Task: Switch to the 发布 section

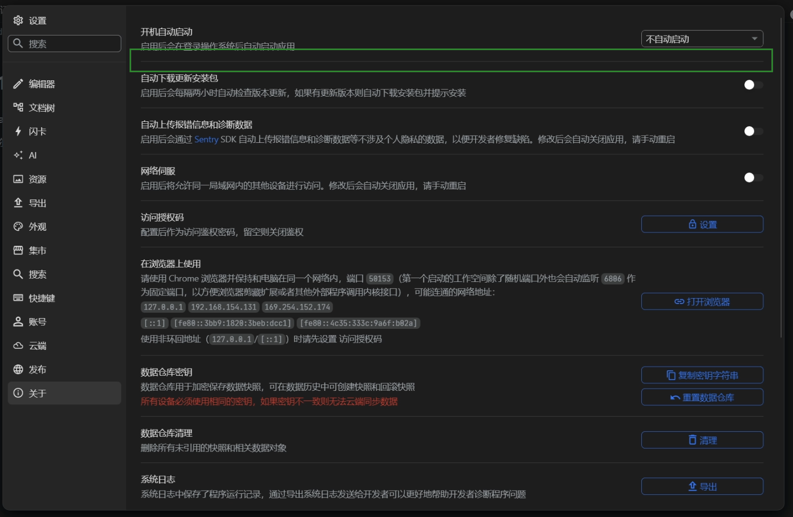Action: tap(65, 369)
